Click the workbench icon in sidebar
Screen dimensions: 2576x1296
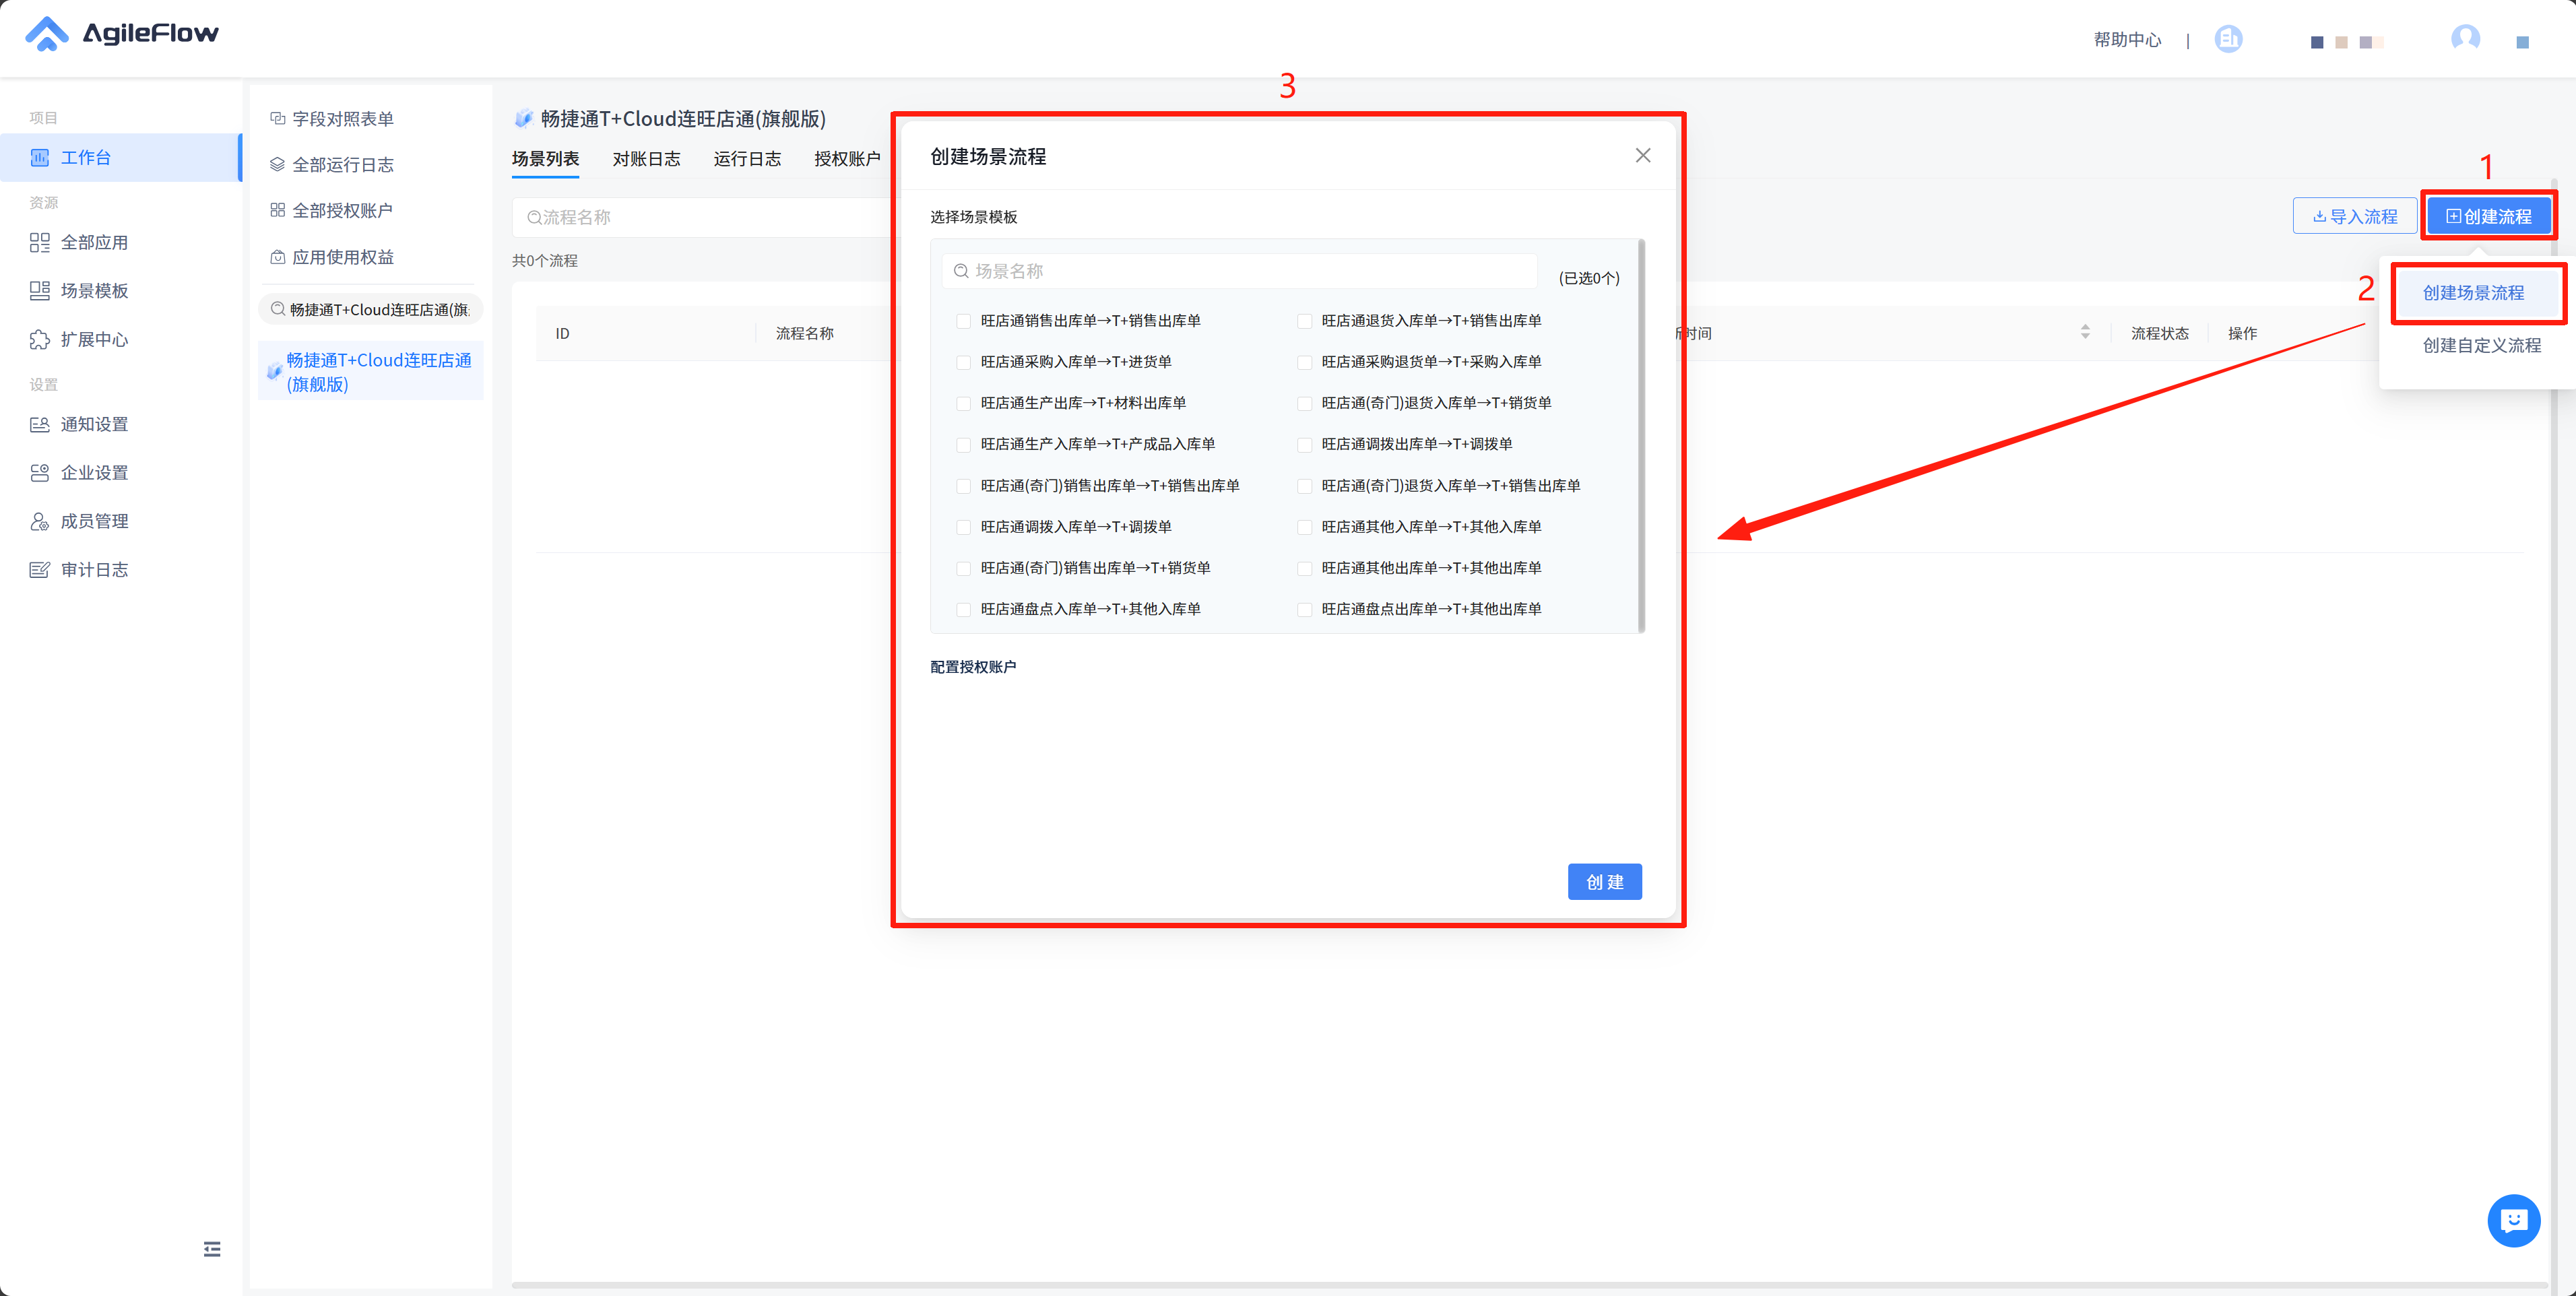click(40, 157)
